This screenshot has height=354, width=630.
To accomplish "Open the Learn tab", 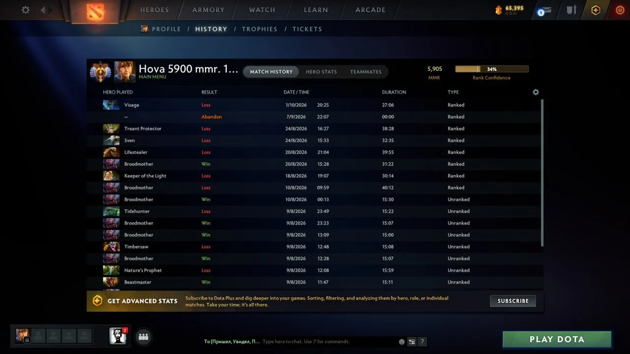I will [x=316, y=10].
